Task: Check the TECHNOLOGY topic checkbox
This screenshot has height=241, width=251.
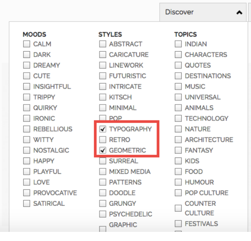Action: pos(178,119)
